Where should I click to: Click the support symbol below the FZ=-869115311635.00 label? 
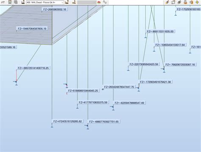point(145,37)
